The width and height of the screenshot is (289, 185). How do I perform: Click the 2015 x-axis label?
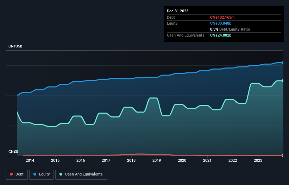tap(55, 160)
